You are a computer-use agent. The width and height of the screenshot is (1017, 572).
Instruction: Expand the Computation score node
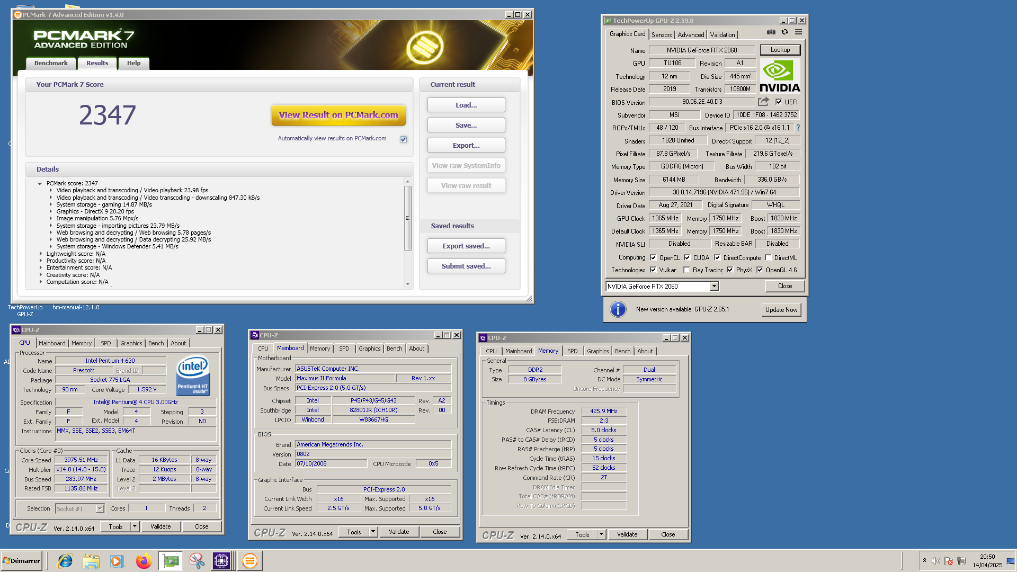[x=41, y=282]
